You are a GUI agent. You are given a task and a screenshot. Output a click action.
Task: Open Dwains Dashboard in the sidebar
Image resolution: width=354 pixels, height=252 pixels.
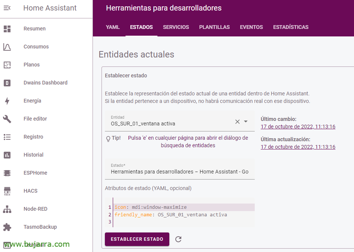click(x=46, y=83)
